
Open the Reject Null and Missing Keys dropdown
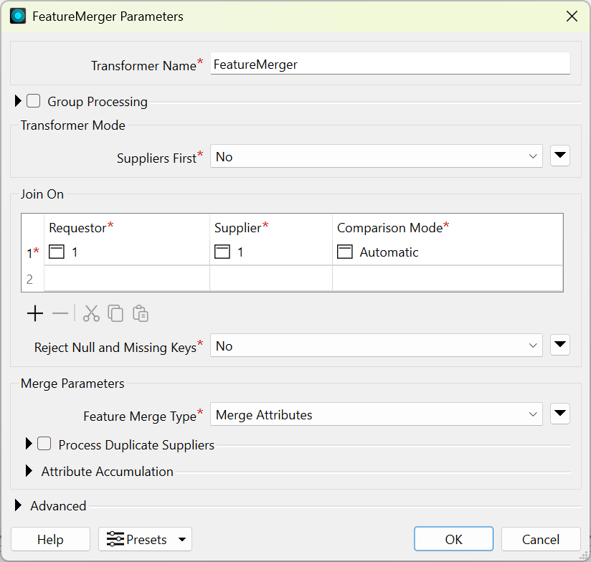pyautogui.click(x=376, y=346)
